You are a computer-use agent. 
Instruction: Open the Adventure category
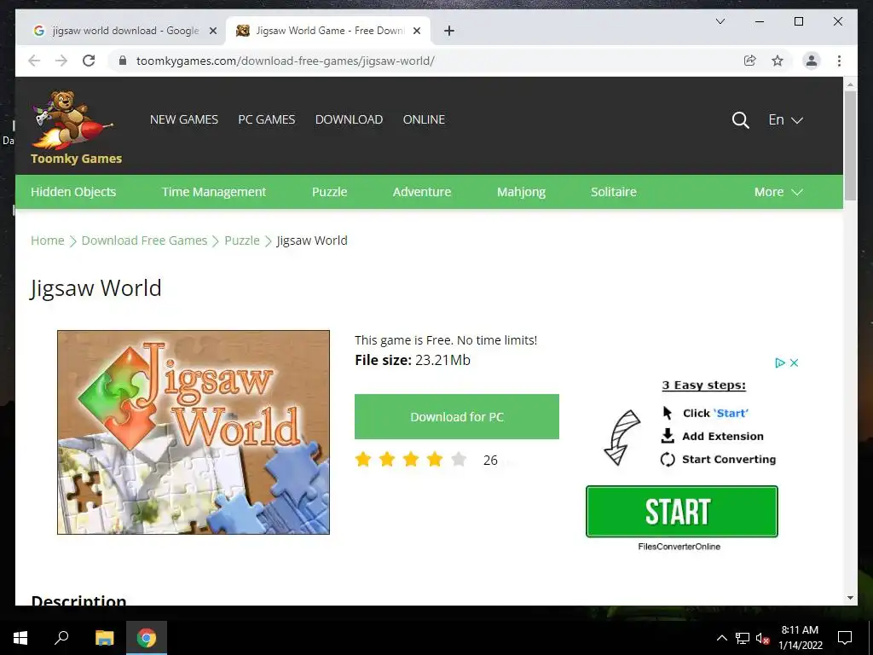pos(422,192)
